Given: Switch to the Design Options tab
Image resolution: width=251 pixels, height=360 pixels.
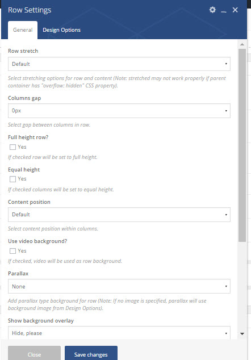Looking at the screenshot, I should click(61, 30).
